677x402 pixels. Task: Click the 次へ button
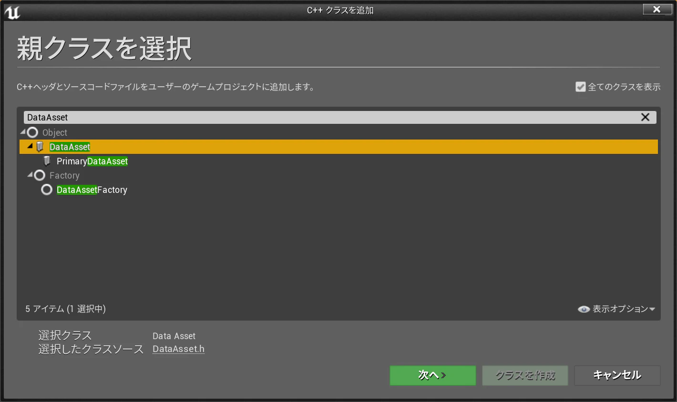point(433,375)
